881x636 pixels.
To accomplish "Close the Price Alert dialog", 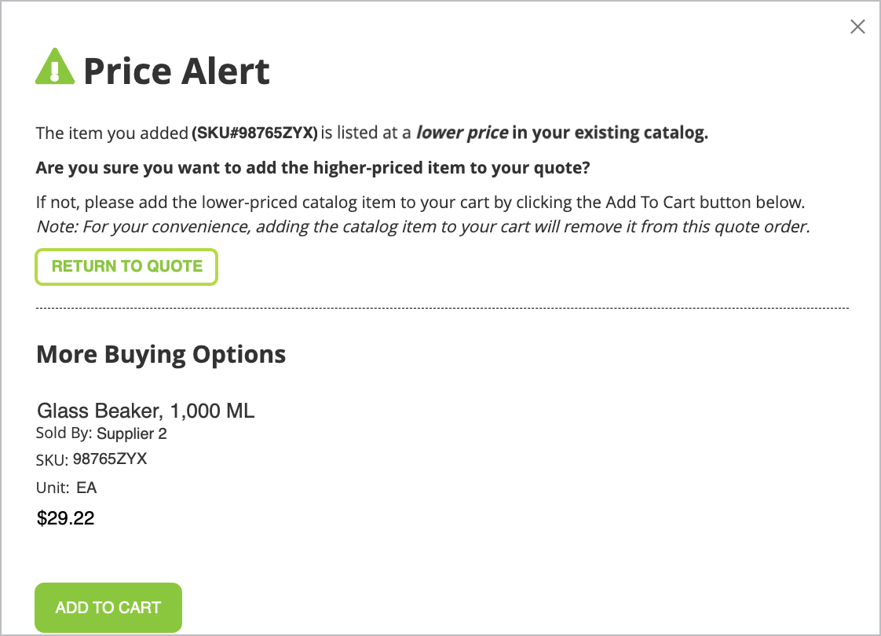I will [x=857, y=27].
